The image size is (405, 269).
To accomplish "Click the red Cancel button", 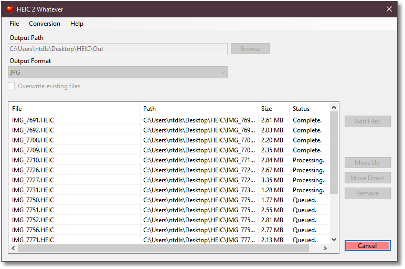I will click(x=367, y=246).
